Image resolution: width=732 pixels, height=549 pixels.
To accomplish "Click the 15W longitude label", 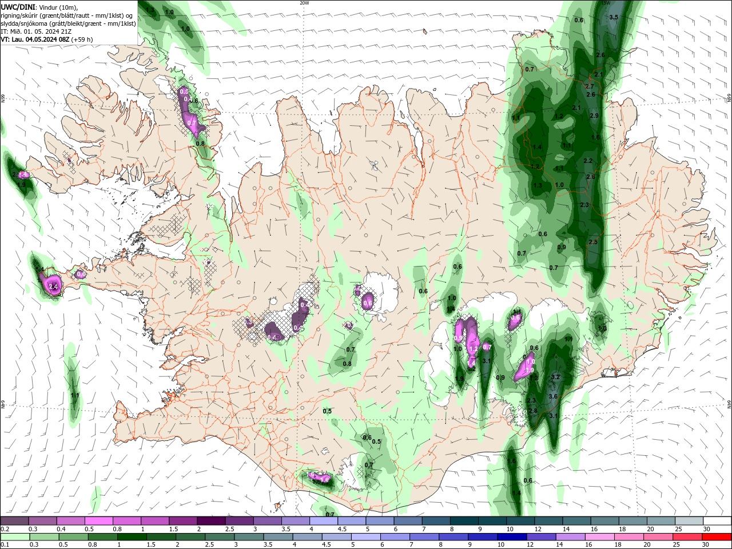I will coord(606,3).
